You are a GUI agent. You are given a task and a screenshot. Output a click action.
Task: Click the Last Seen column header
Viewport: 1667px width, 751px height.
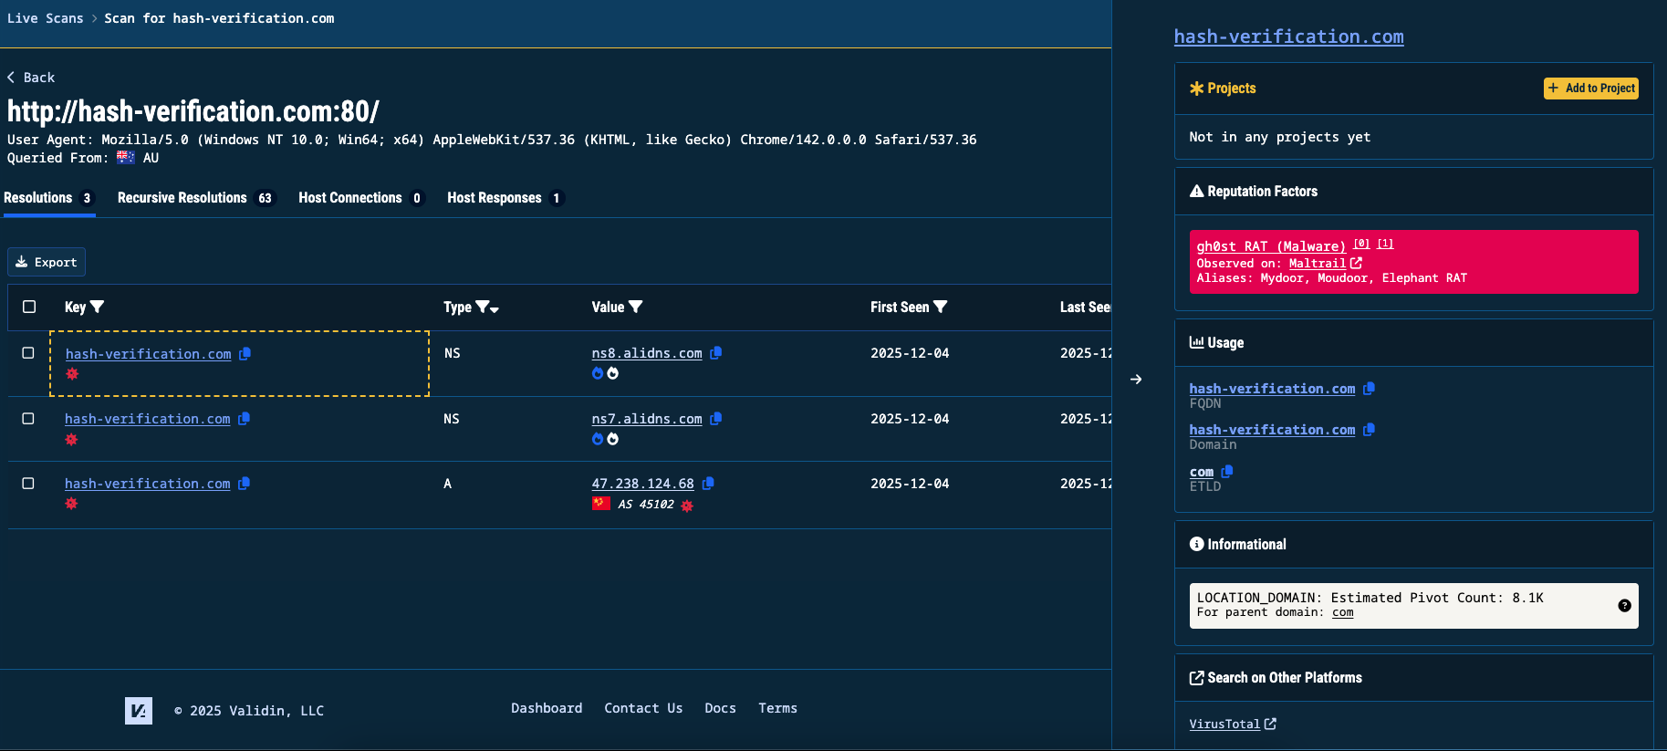(1085, 308)
